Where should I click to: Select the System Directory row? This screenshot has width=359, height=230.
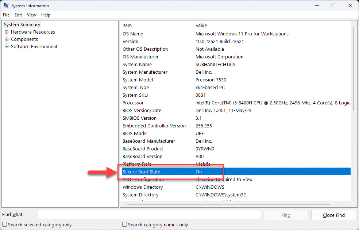(236, 195)
